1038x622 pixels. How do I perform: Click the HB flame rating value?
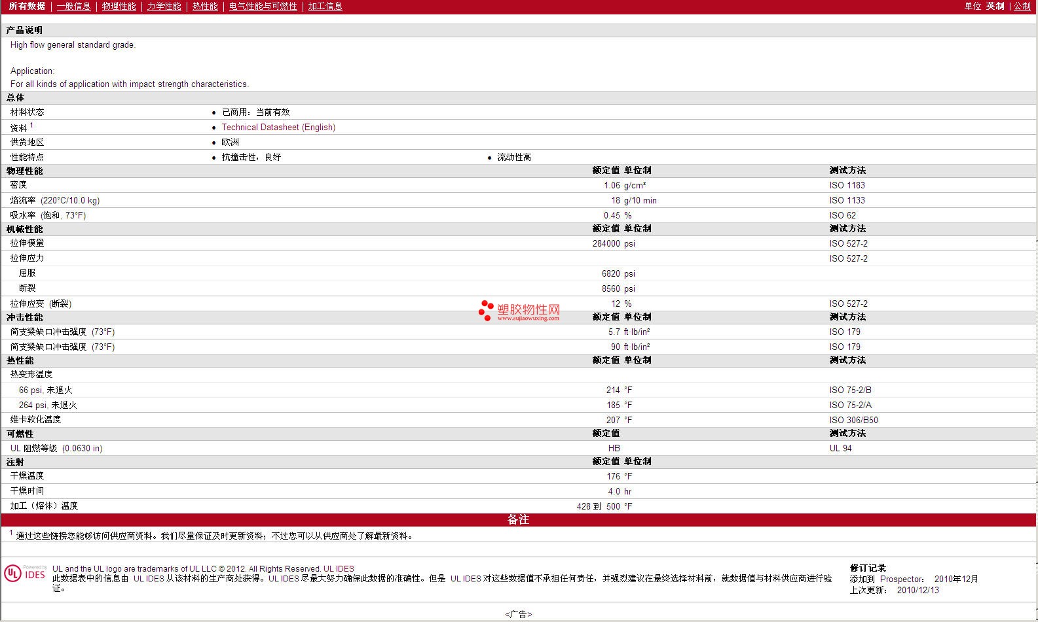coord(614,449)
